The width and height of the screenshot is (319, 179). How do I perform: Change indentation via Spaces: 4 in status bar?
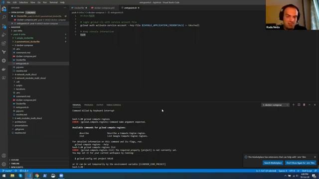283,171
